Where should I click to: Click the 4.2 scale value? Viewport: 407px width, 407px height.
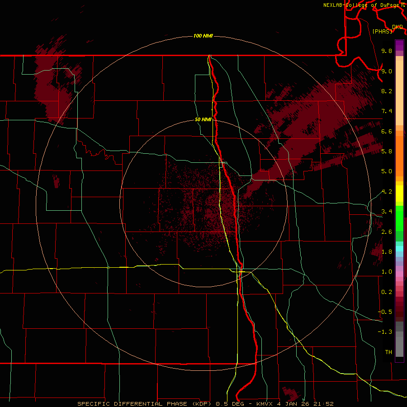coord(387,192)
